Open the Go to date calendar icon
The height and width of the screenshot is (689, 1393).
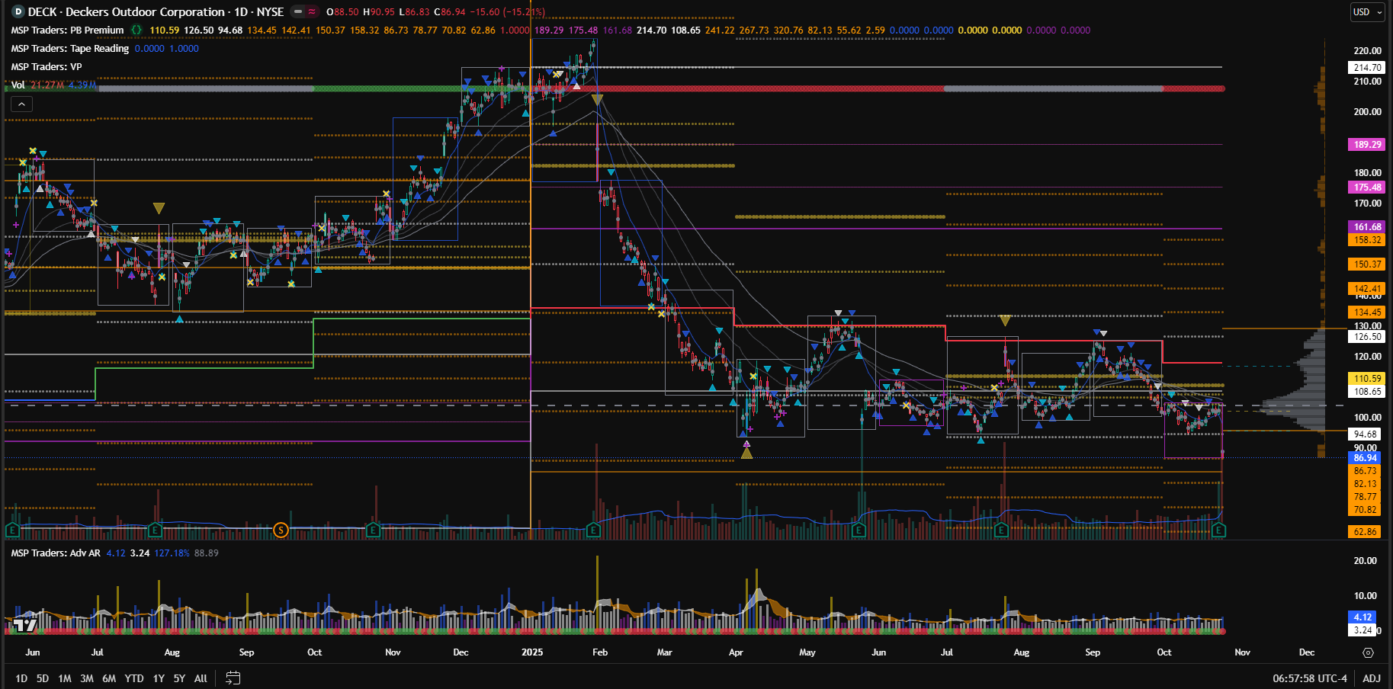tap(233, 678)
